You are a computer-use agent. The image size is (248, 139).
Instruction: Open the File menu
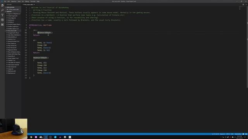point(5,2)
